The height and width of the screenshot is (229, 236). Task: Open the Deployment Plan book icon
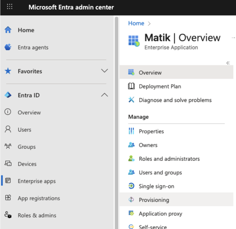[131, 86]
